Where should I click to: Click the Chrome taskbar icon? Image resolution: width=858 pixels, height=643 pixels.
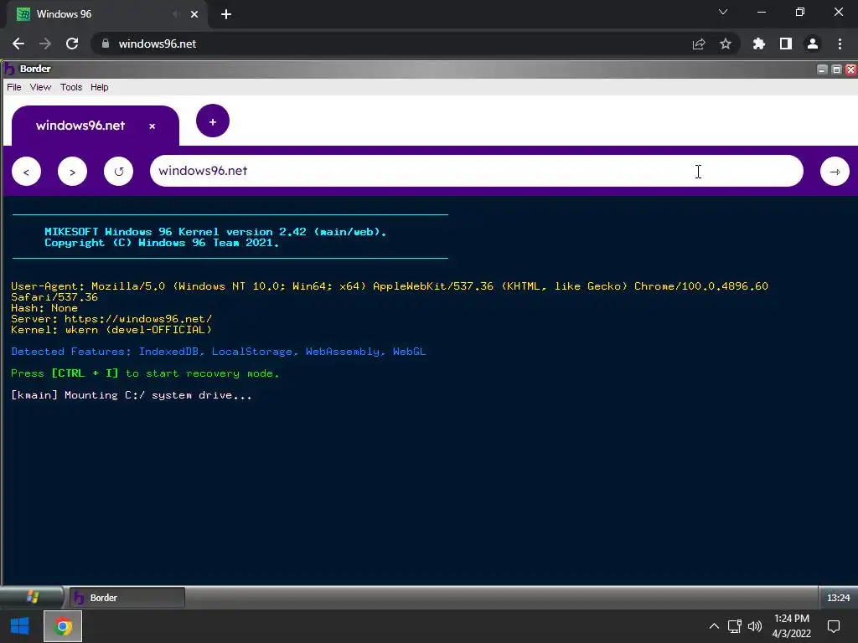click(x=63, y=626)
